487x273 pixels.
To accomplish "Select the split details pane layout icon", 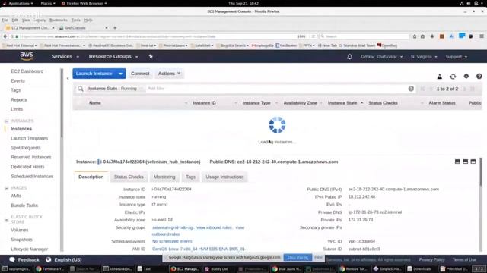I will click(x=465, y=162).
